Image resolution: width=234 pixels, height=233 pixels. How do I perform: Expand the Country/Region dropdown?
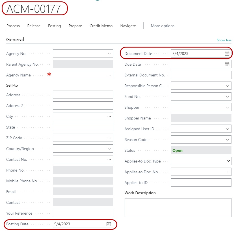pos(109,149)
